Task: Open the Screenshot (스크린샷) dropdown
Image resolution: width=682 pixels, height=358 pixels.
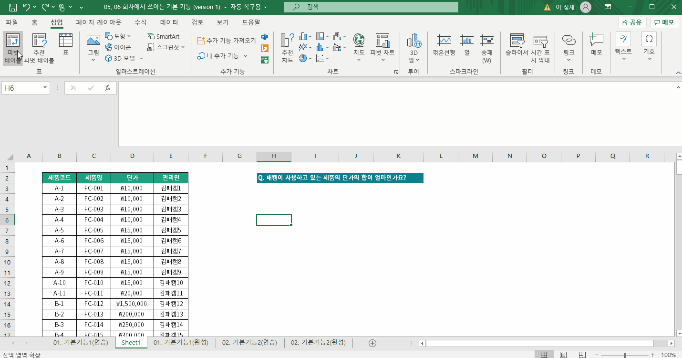Action: [166, 47]
